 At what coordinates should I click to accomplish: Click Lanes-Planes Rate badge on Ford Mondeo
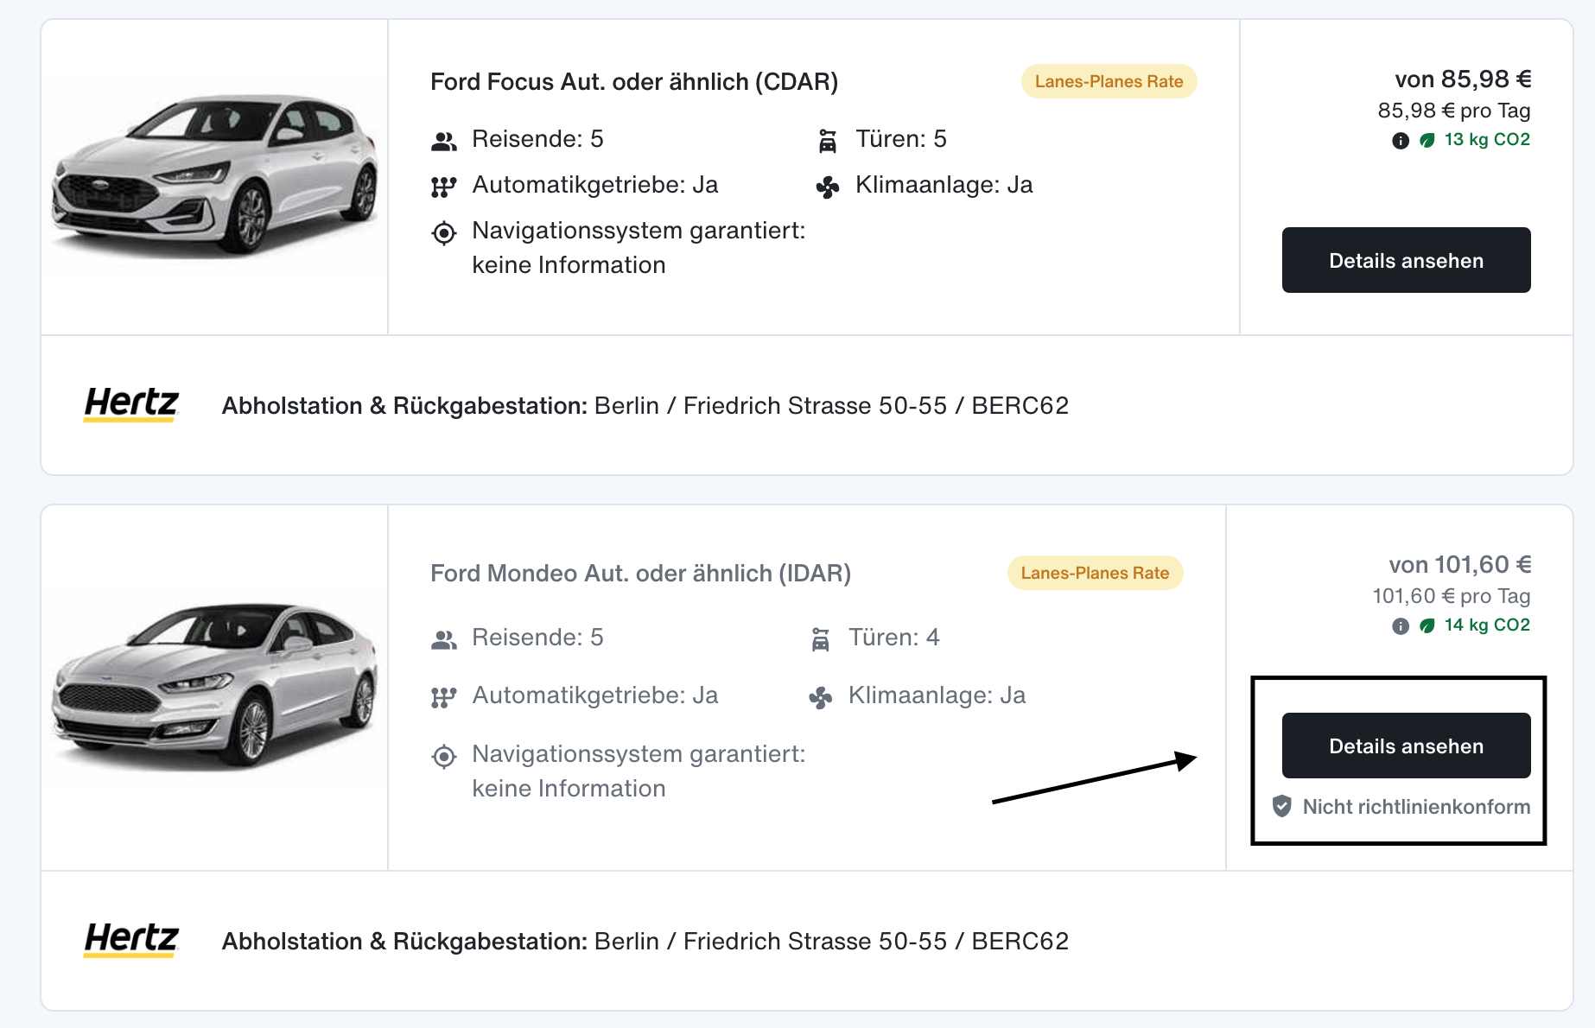(1095, 573)
